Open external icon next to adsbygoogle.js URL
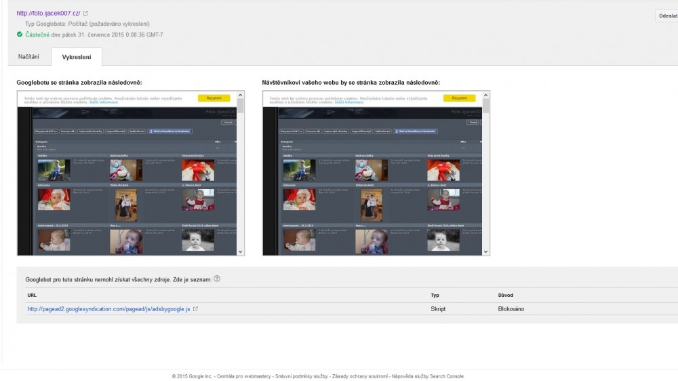Viewport: 678px width, 381px height. (x=196, y=309)
